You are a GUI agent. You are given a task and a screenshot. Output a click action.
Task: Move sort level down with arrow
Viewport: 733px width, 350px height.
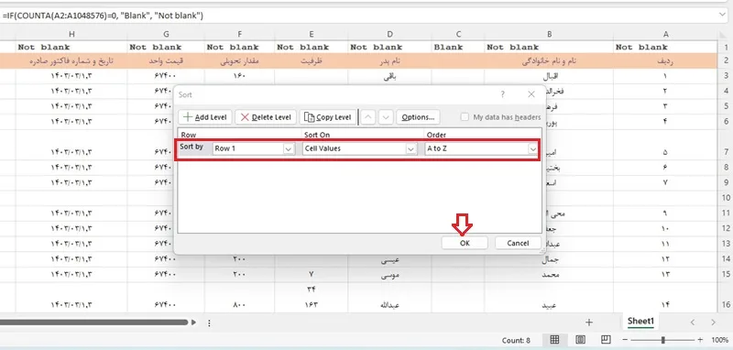pyautogui.click(x=385, y=117)
